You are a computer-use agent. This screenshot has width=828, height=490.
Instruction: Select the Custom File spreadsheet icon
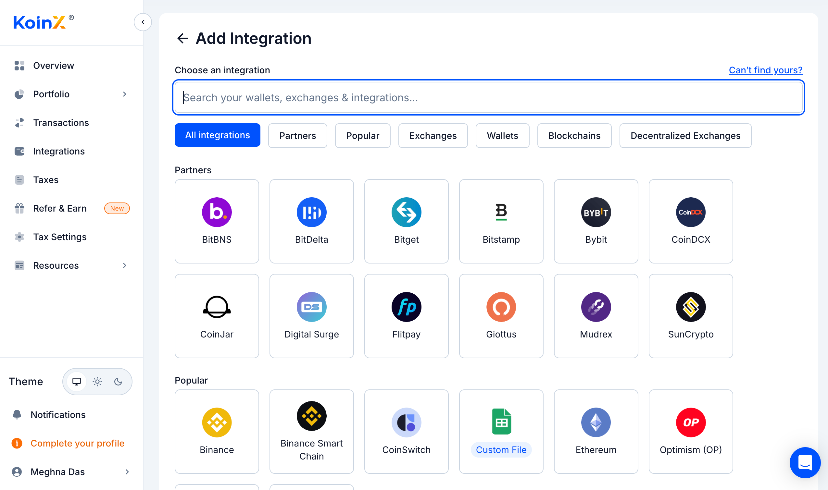501,422
